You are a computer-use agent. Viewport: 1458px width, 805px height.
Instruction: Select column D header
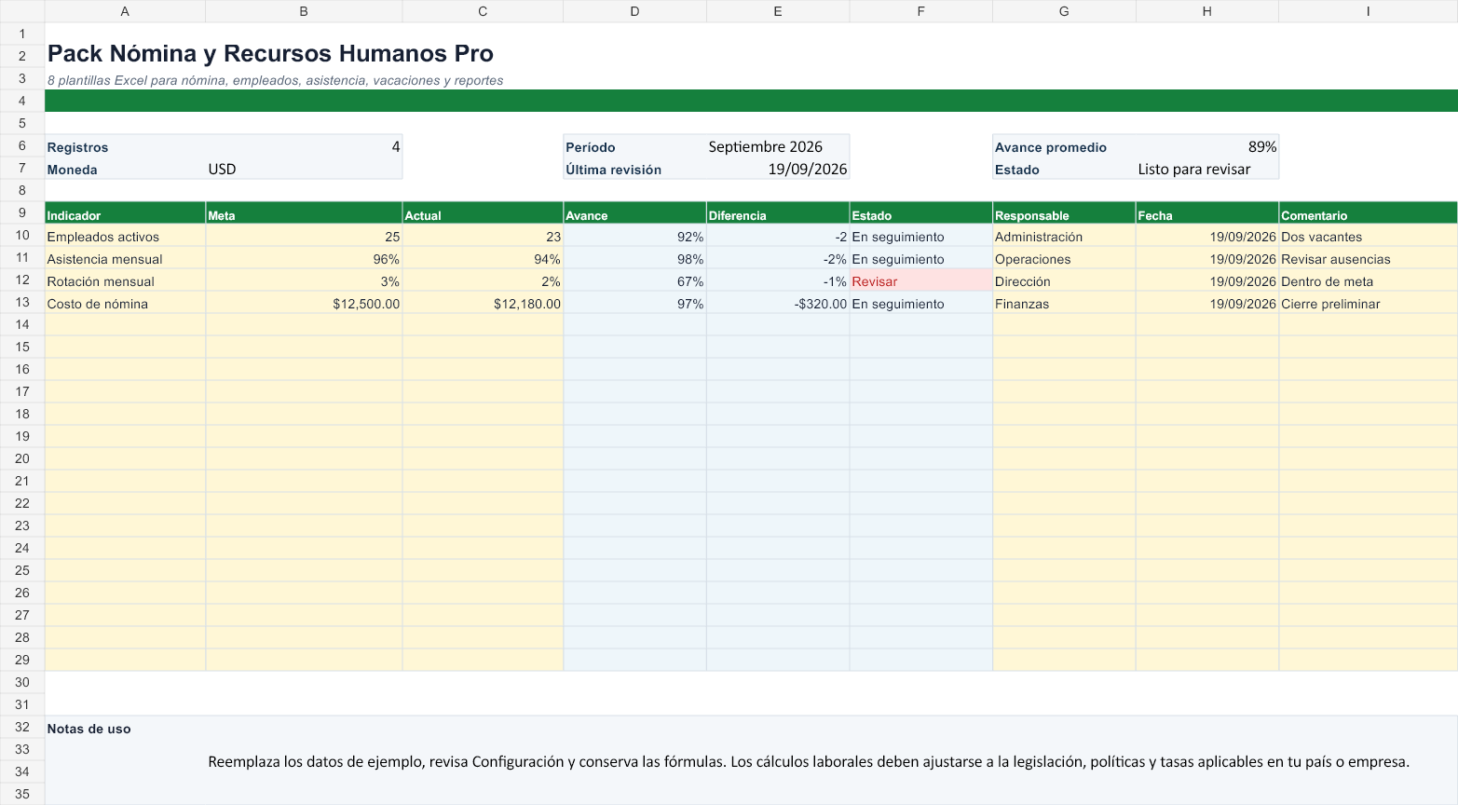[x=634, y=11]
